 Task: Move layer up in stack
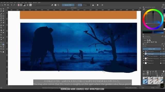(153, 72)
